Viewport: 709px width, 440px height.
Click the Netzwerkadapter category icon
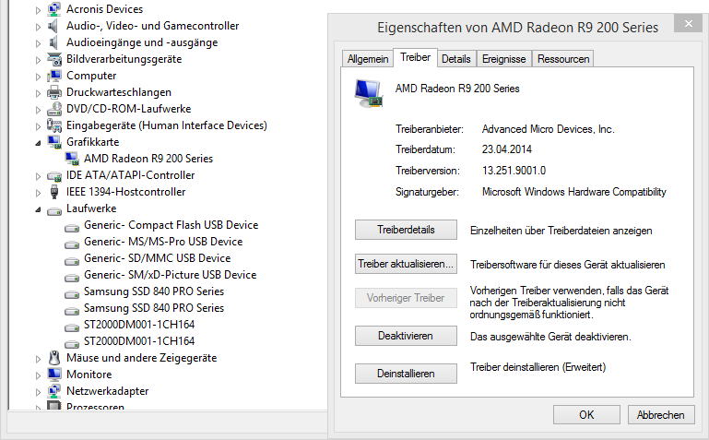coord(54,391)
